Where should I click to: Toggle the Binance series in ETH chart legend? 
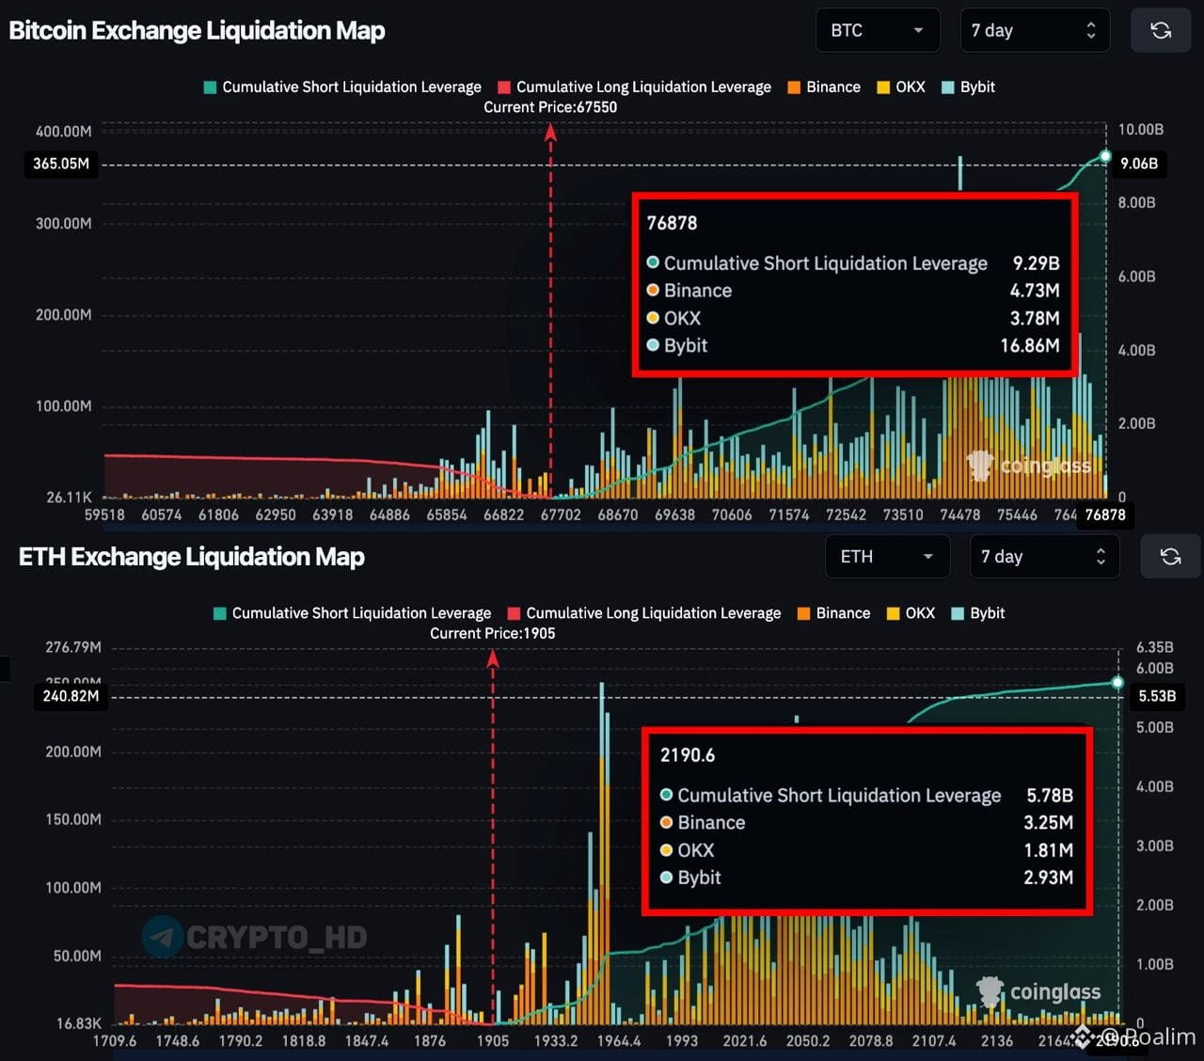coord(833,612)
